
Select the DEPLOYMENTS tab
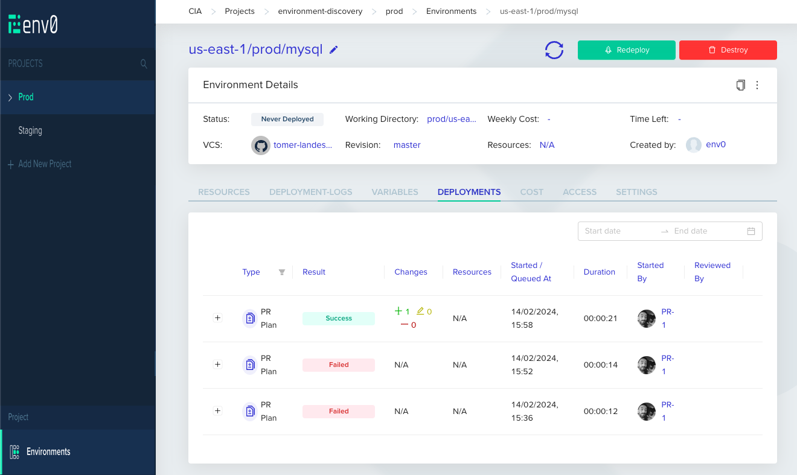469,192
